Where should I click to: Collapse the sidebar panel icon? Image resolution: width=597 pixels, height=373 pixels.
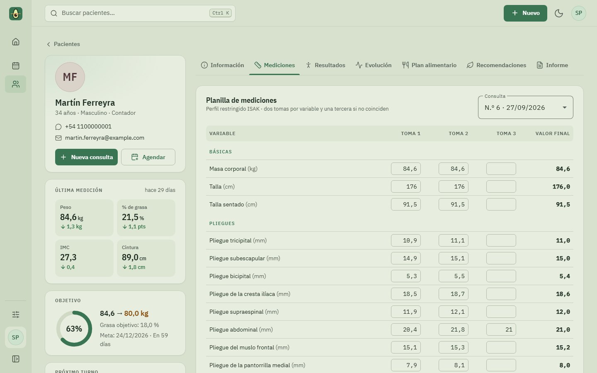click(x=16, y=359)
